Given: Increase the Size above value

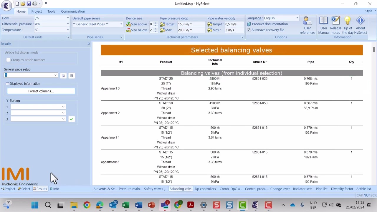Looking at the screenshot, I should coord(156,23).
